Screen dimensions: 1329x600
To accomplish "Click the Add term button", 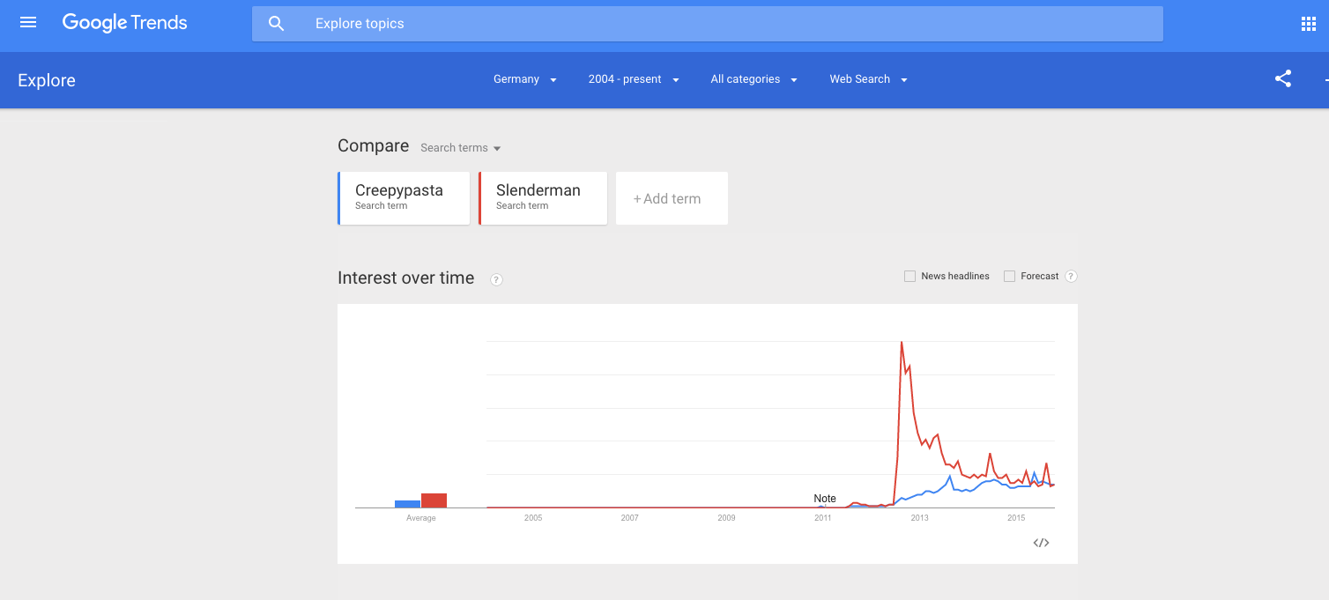I will pyautogui.click(x=672, y=199).
